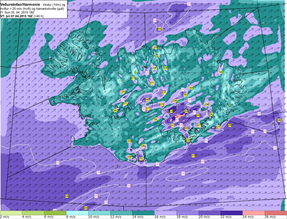Select the light teal swatch beside 10 m/s
Screen dimensions: 287x219
99,213
